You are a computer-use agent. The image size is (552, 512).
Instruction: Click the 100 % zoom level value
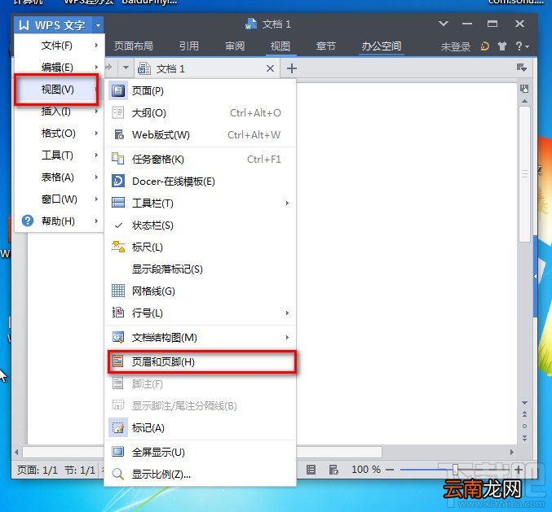point(366,470)
